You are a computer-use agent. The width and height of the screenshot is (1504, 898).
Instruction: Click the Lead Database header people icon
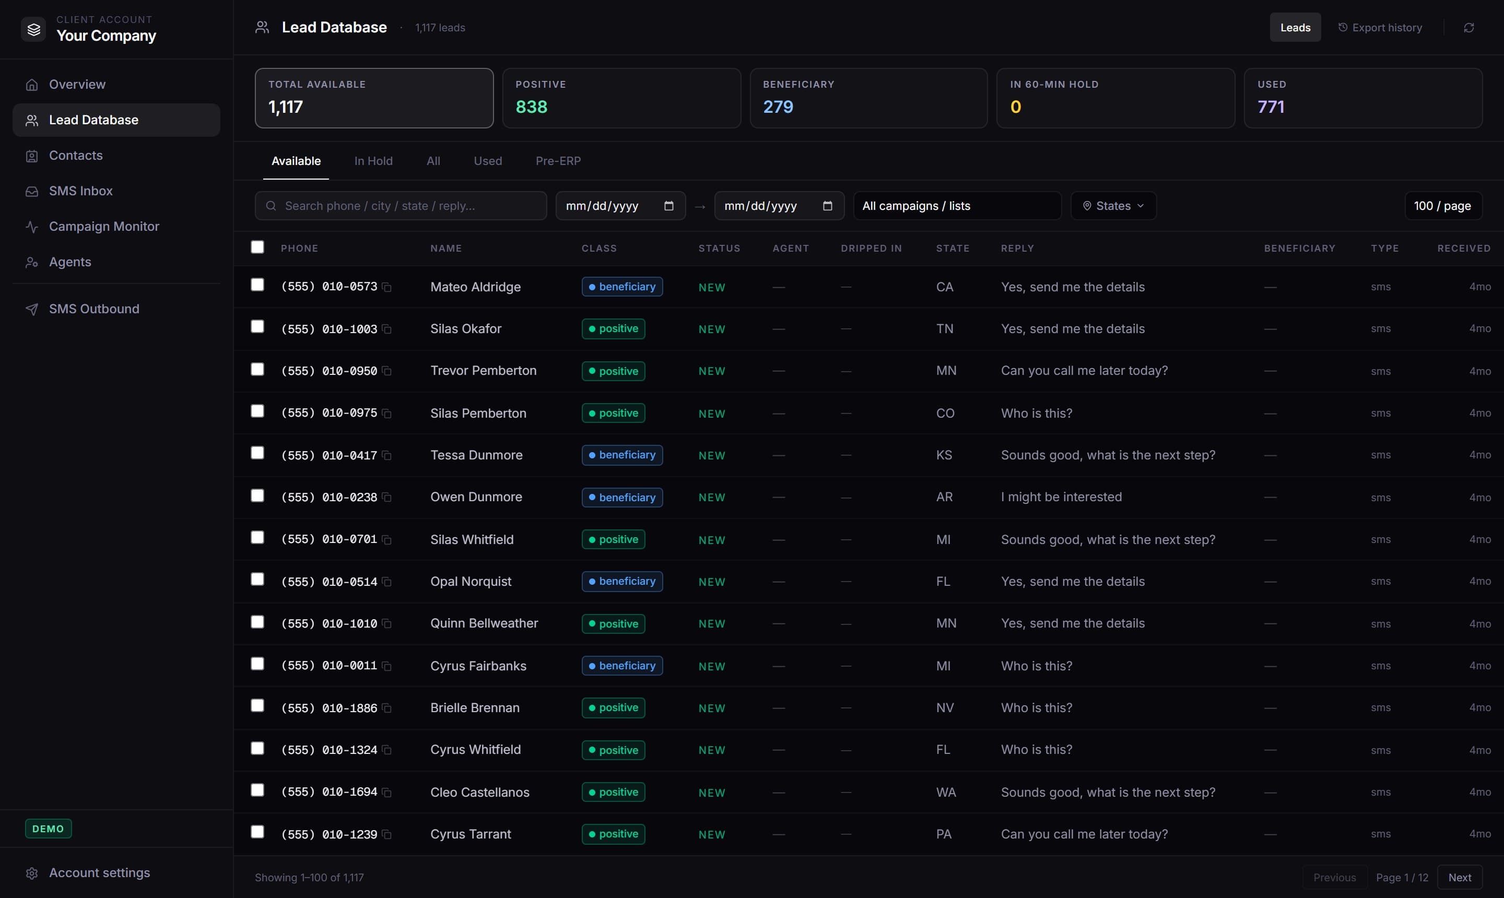(262, 27)
